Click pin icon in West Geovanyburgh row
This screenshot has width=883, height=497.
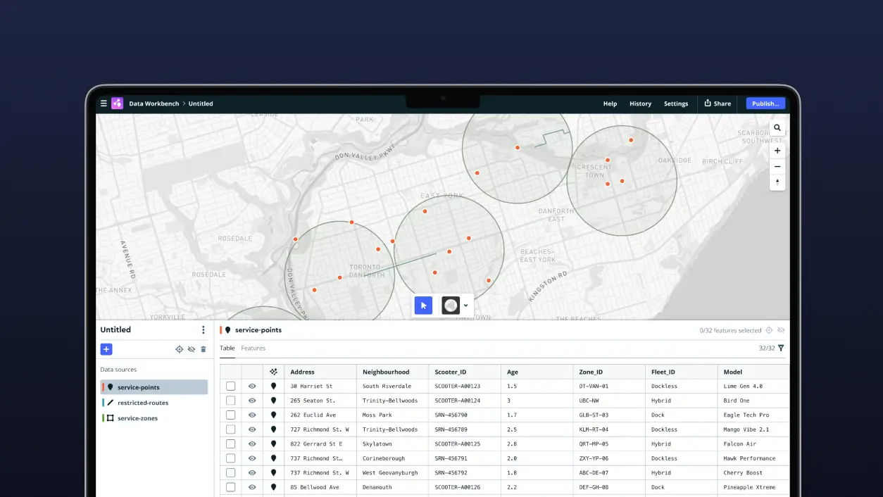tap(274, 473)
